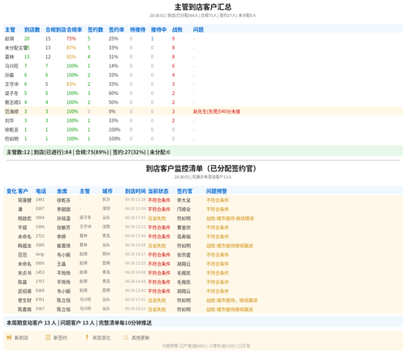The image size is (406, 364).
Task: Click phone number 2757
Action: pyautogui.click(x=40, y=281)
